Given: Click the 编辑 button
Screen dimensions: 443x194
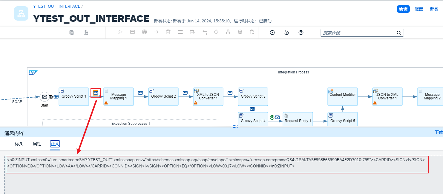Looking at the screenshot, I should click(x=403, y=9).
